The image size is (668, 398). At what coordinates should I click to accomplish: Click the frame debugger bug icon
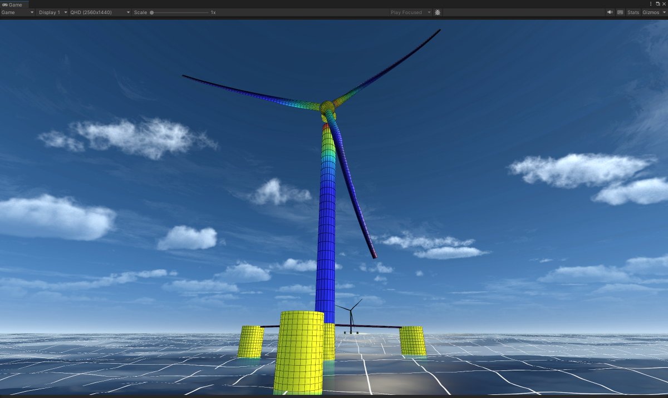[438, 12]
